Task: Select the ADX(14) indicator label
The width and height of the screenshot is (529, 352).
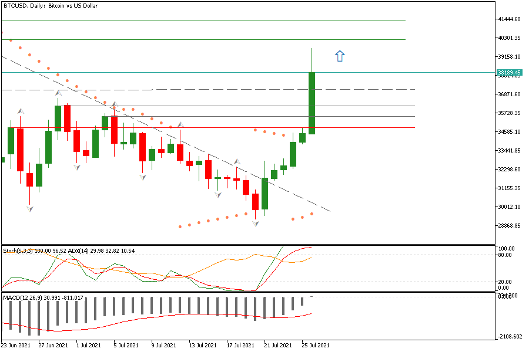Action: 78,251
